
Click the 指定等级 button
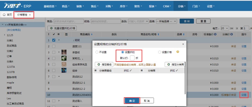(x=104, y=65)
